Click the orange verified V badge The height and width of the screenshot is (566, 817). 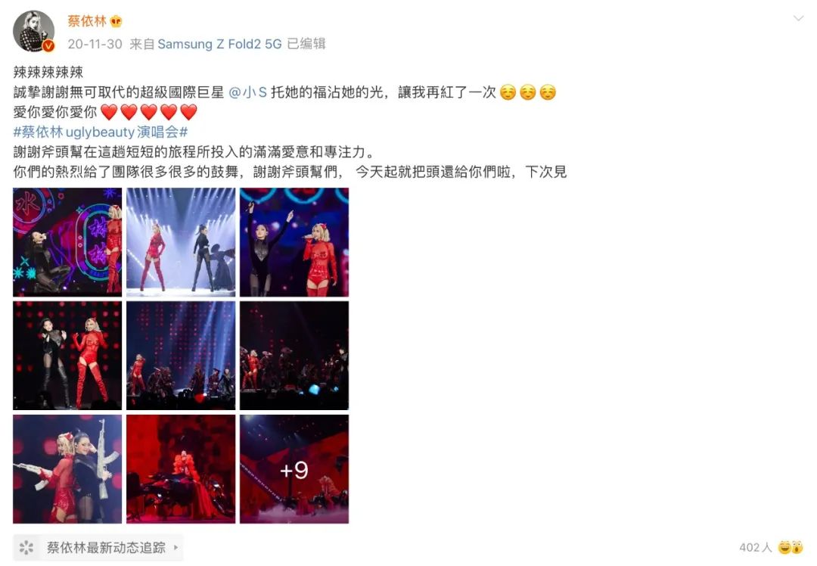point(48,46)
